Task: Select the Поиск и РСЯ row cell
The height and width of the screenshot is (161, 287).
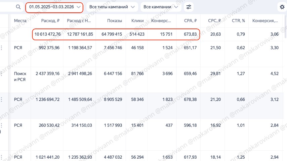Action: click(20, 77)
